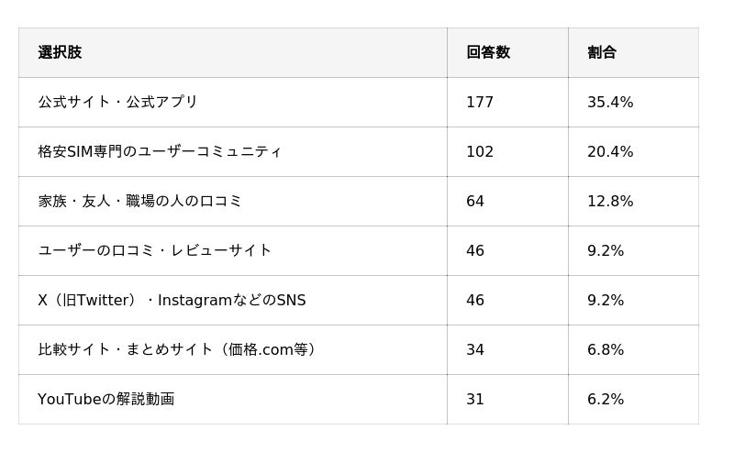Select the response count 34 cell
The height and width of the screenshot is (452, 734).
pyautogui.click(x=475, y=350)
